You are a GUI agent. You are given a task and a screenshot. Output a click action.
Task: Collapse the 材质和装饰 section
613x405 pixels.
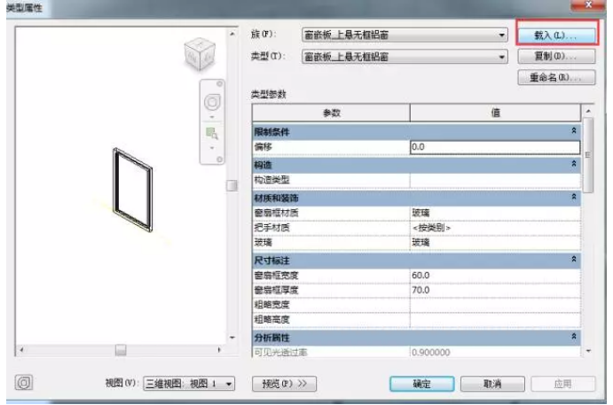click(573, 197)
